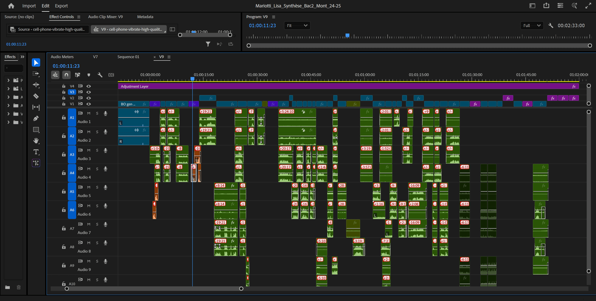Screen dimensions: 596x301
Task: Open Metadata tab
Action: point(145,17)
